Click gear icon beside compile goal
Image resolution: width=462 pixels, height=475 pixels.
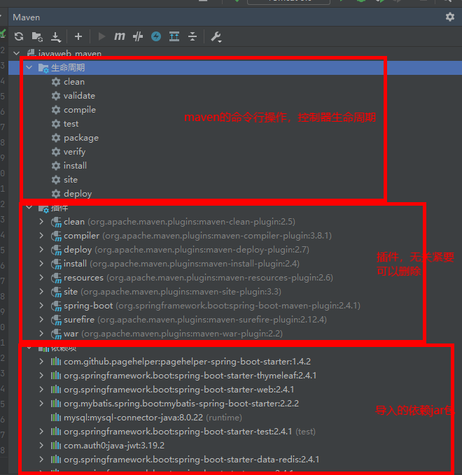coord(56,110)
